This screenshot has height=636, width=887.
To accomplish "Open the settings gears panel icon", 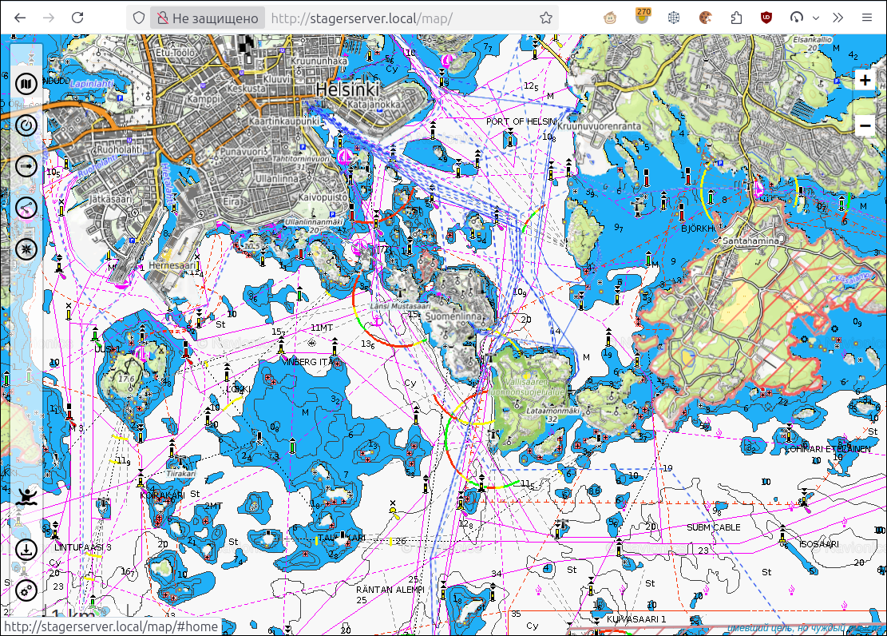I will click(26, 590).
